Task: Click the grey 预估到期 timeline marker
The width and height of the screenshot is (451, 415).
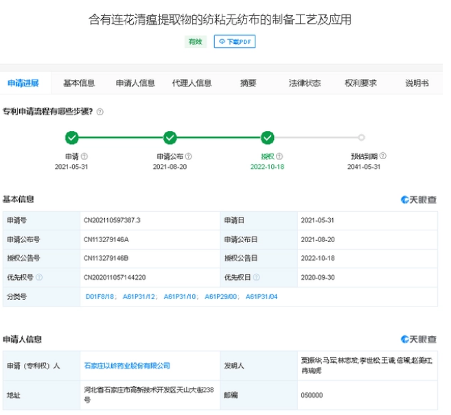Action: tap(362, 138)
